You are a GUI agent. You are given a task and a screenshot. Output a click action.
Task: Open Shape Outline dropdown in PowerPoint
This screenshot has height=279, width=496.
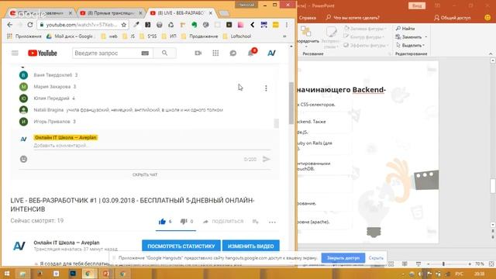[364, 37]
